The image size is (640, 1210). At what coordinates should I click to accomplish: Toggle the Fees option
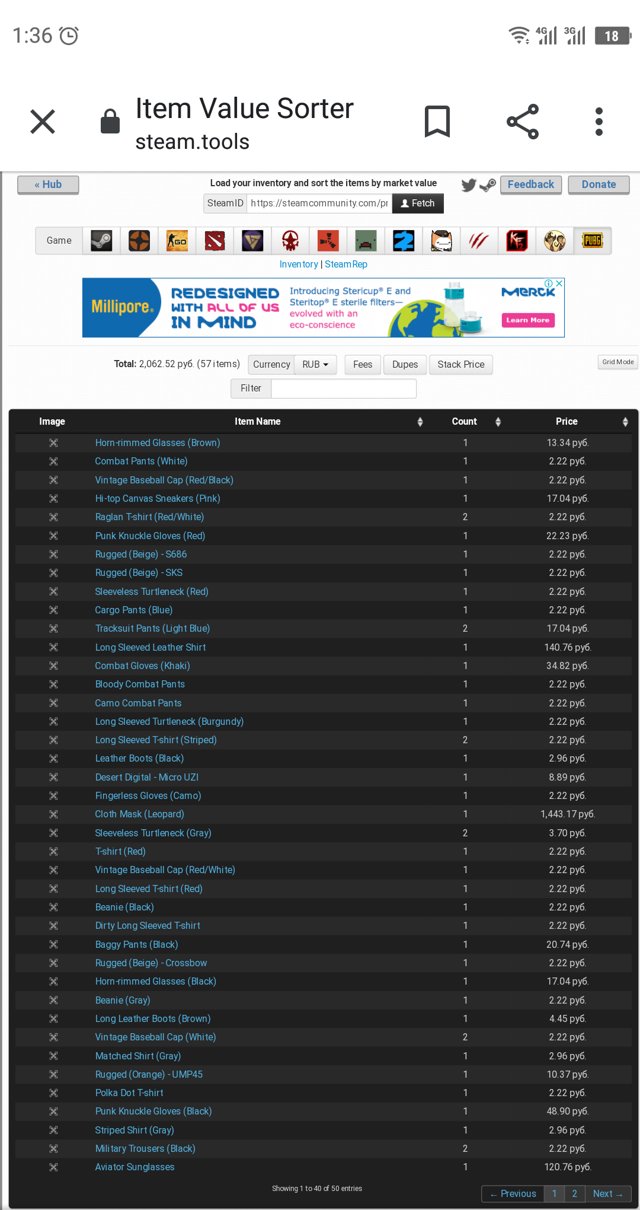(x=363, y=364)
